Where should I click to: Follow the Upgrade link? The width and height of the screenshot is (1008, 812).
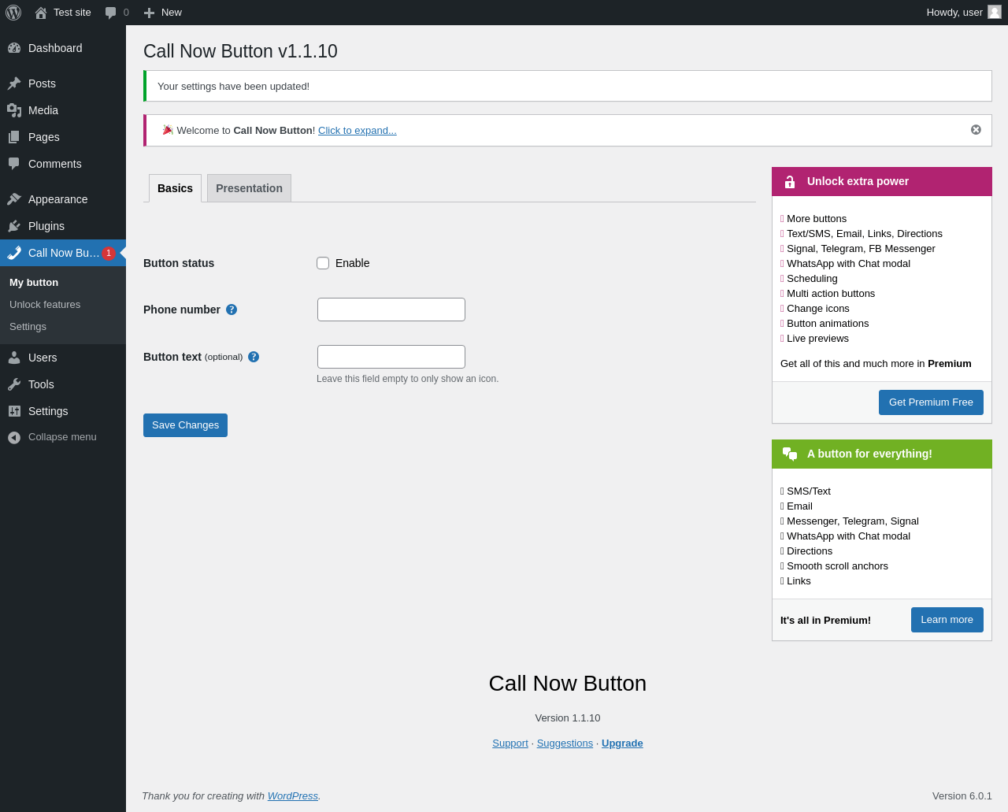coord(622,743)
